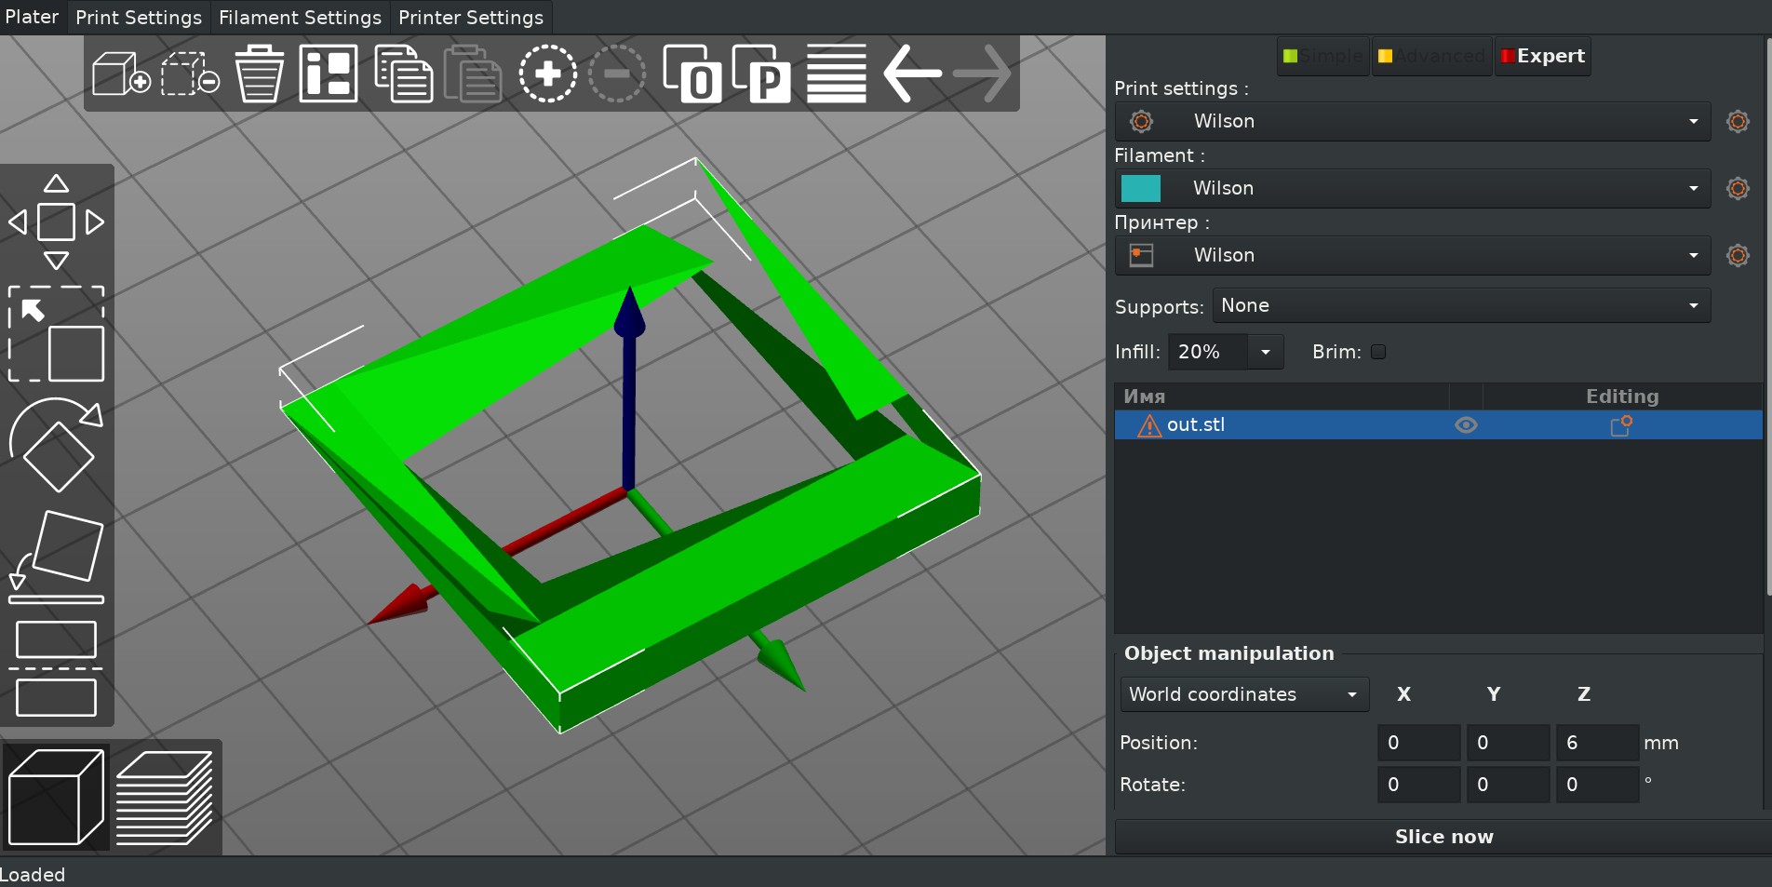
Task: Click the Remove instance minus icon
Action: [x=617, y=74]
